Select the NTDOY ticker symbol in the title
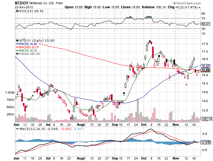This screenshot has width=213, height=161. pyautogui.click(x=22, y=3)
